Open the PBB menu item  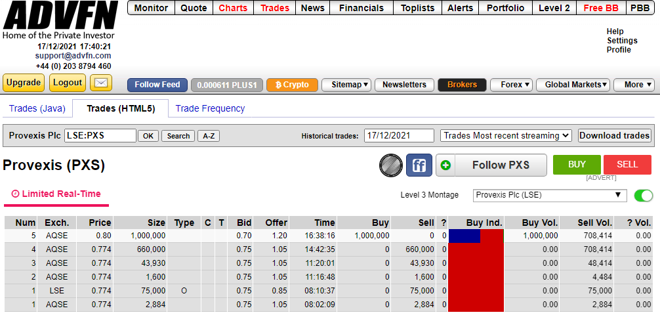640,8
